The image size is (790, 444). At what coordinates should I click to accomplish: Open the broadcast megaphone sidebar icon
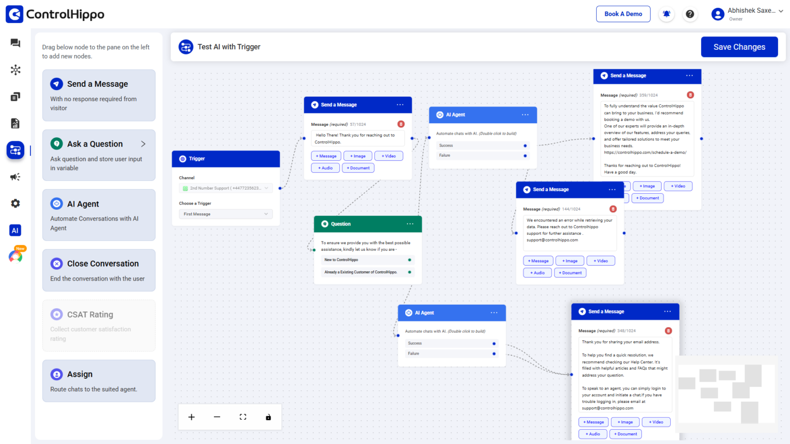click(15, 177)
